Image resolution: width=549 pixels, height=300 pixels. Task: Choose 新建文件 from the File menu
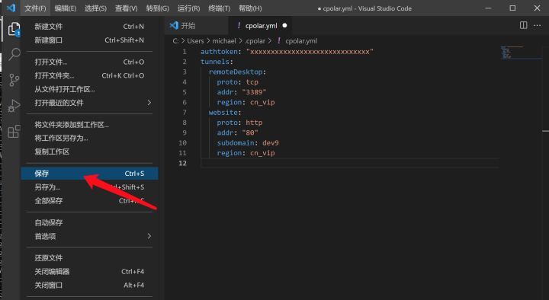[89, 27]
